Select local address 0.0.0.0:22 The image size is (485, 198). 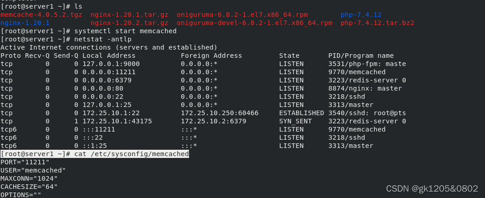pyautogui.click(x=102, y=96)
